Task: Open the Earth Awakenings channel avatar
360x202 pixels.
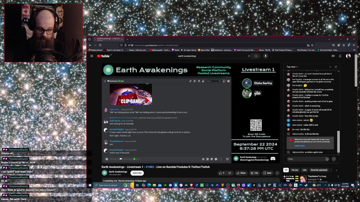Action: tap(104, 173)
